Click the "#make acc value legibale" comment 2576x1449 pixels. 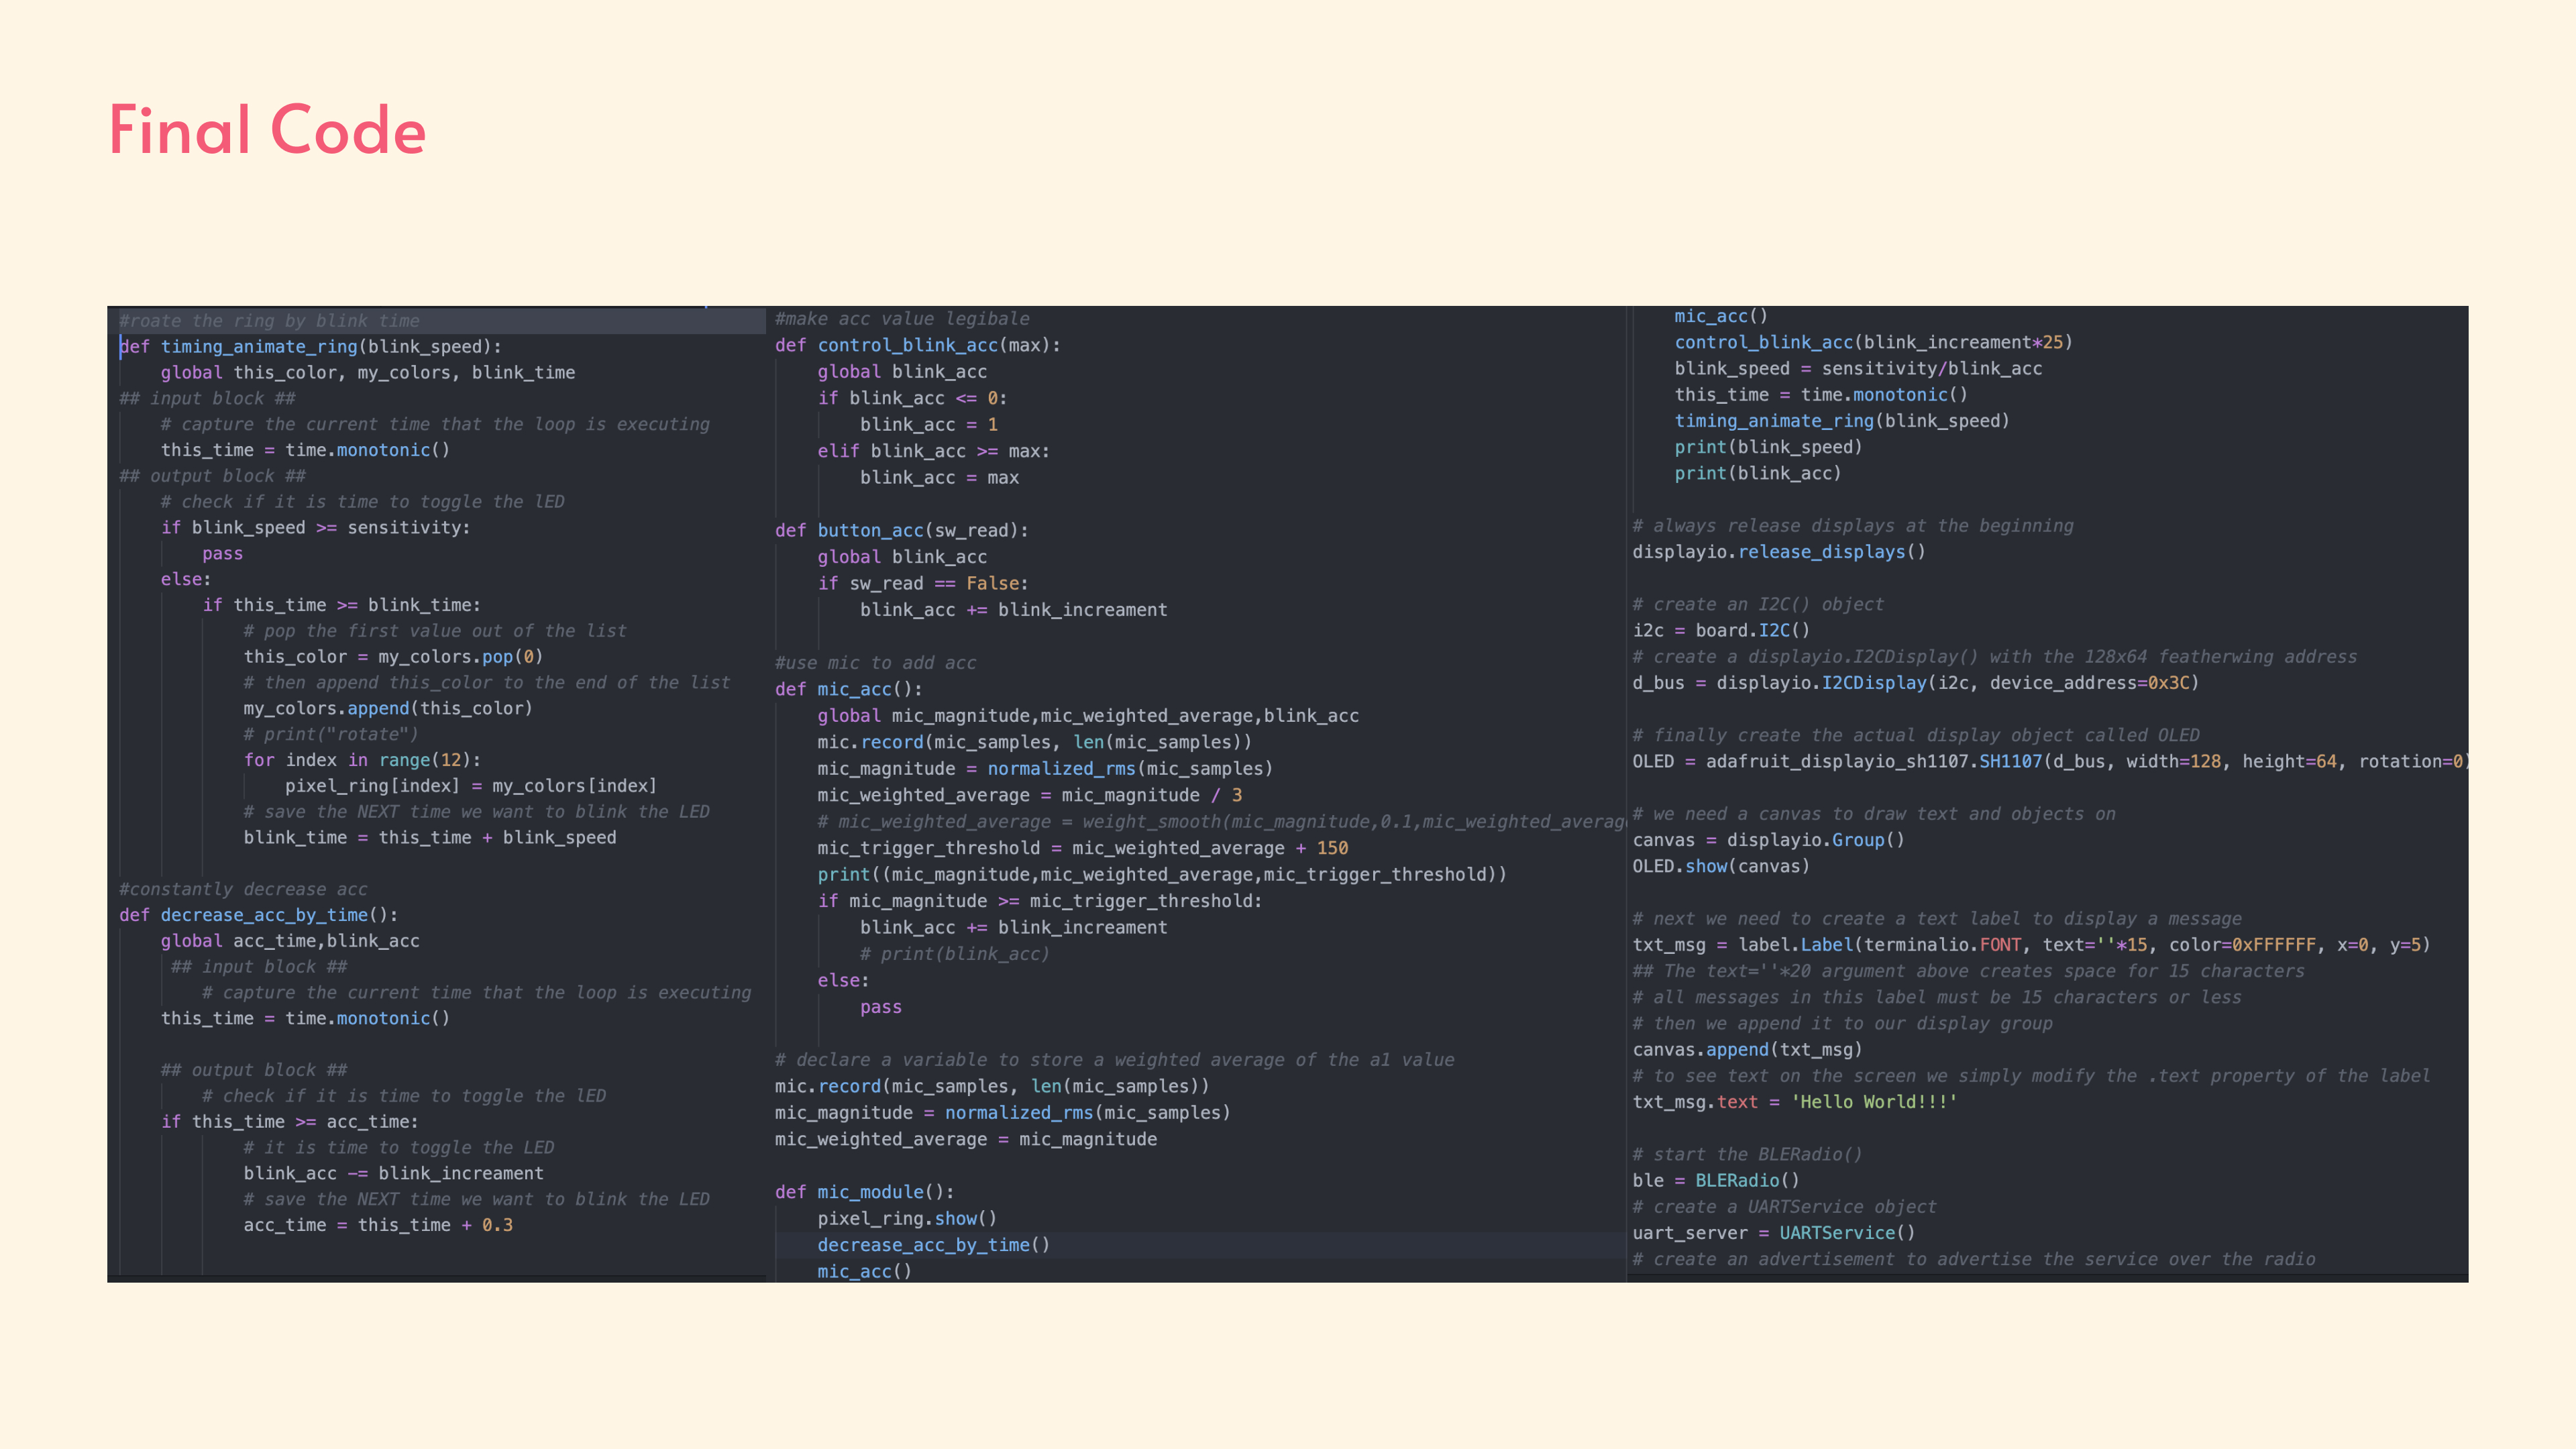pyautogui.click(x=902, y=319)
